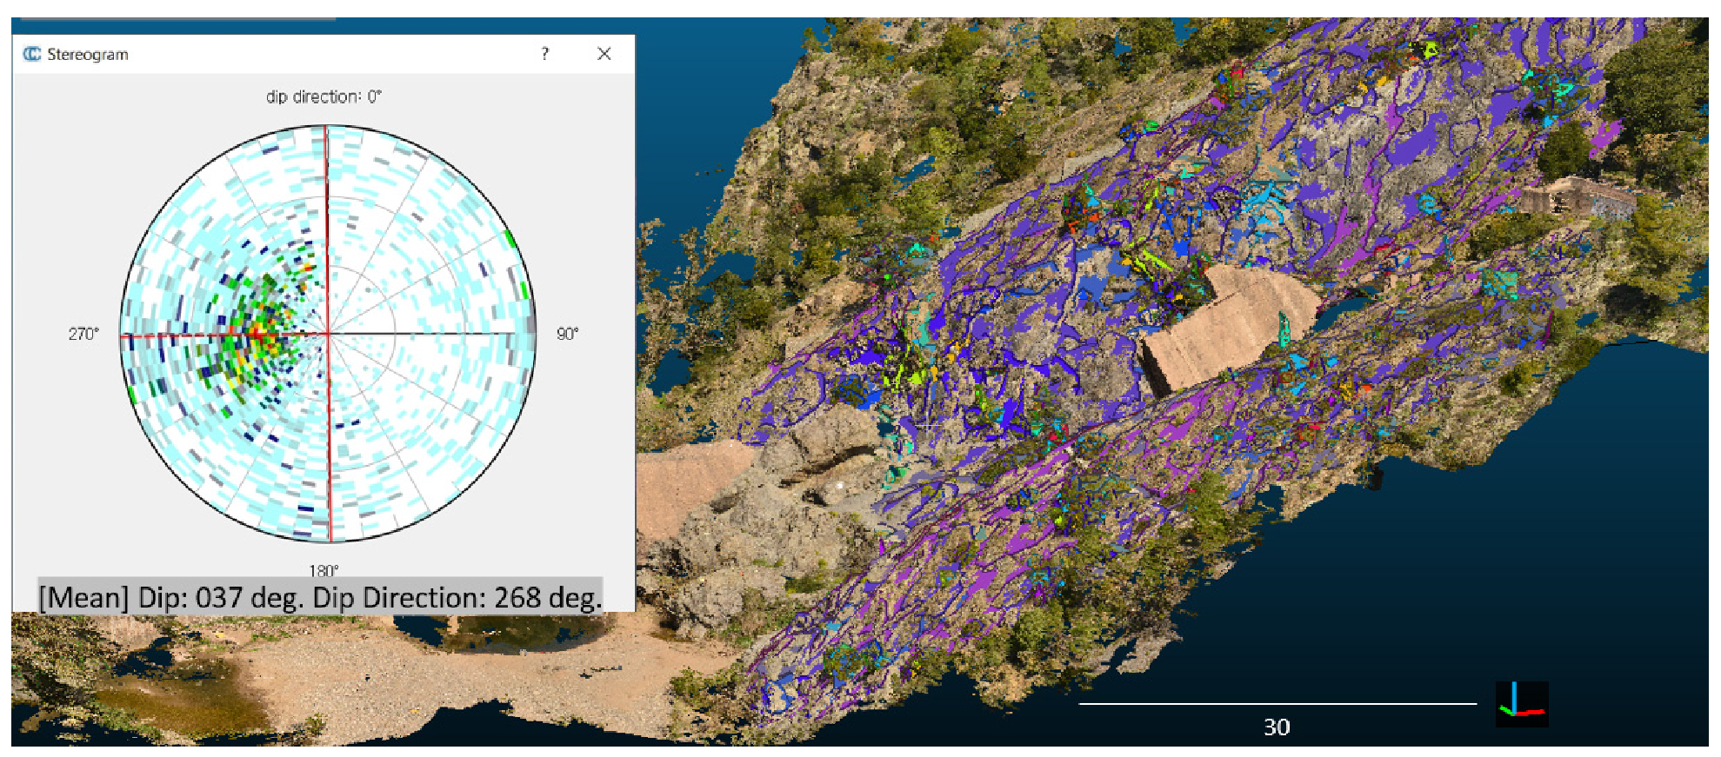Viewport: 1721px width, 757px height.
Task: Click the 180° label below the stereogram
Action: pos(324,570)
